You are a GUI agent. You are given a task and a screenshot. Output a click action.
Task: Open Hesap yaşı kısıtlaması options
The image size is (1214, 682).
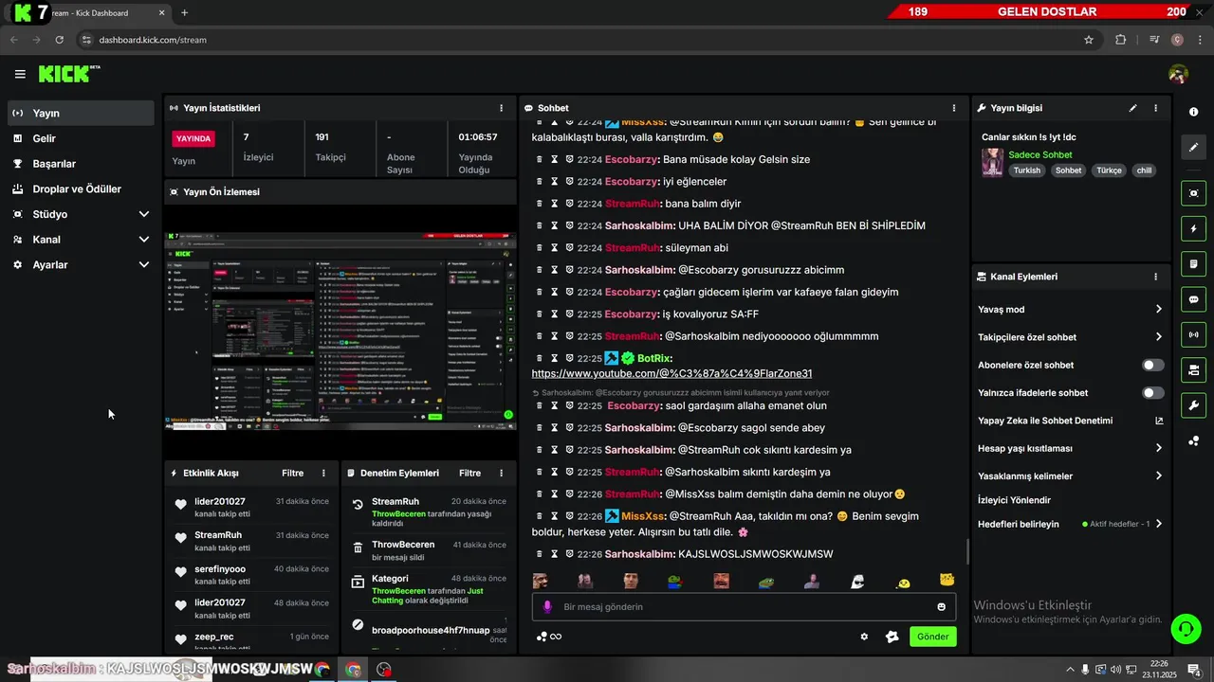(x=1071, y=448)
